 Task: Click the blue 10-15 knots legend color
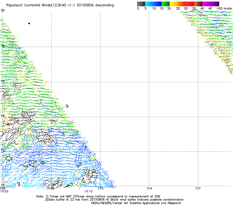(157, 4)
